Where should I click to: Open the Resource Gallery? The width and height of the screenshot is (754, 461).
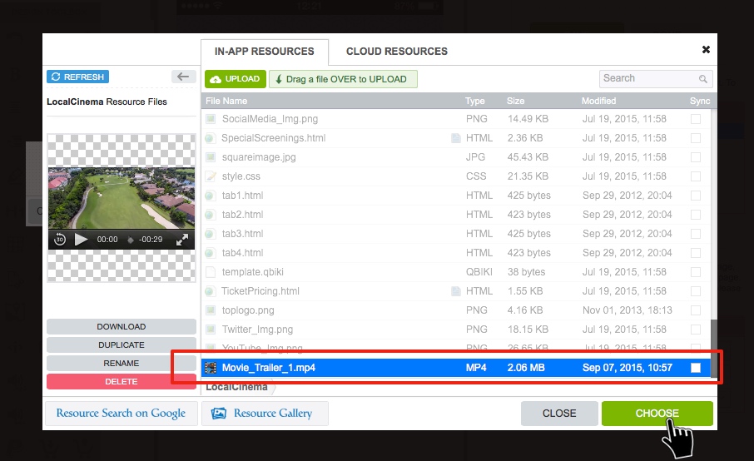(x=265, y=414)
